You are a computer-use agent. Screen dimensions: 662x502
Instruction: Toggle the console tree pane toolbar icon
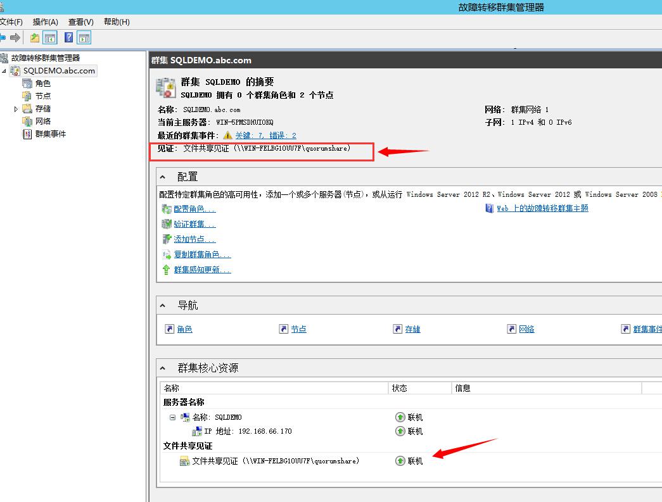point(50,38)
